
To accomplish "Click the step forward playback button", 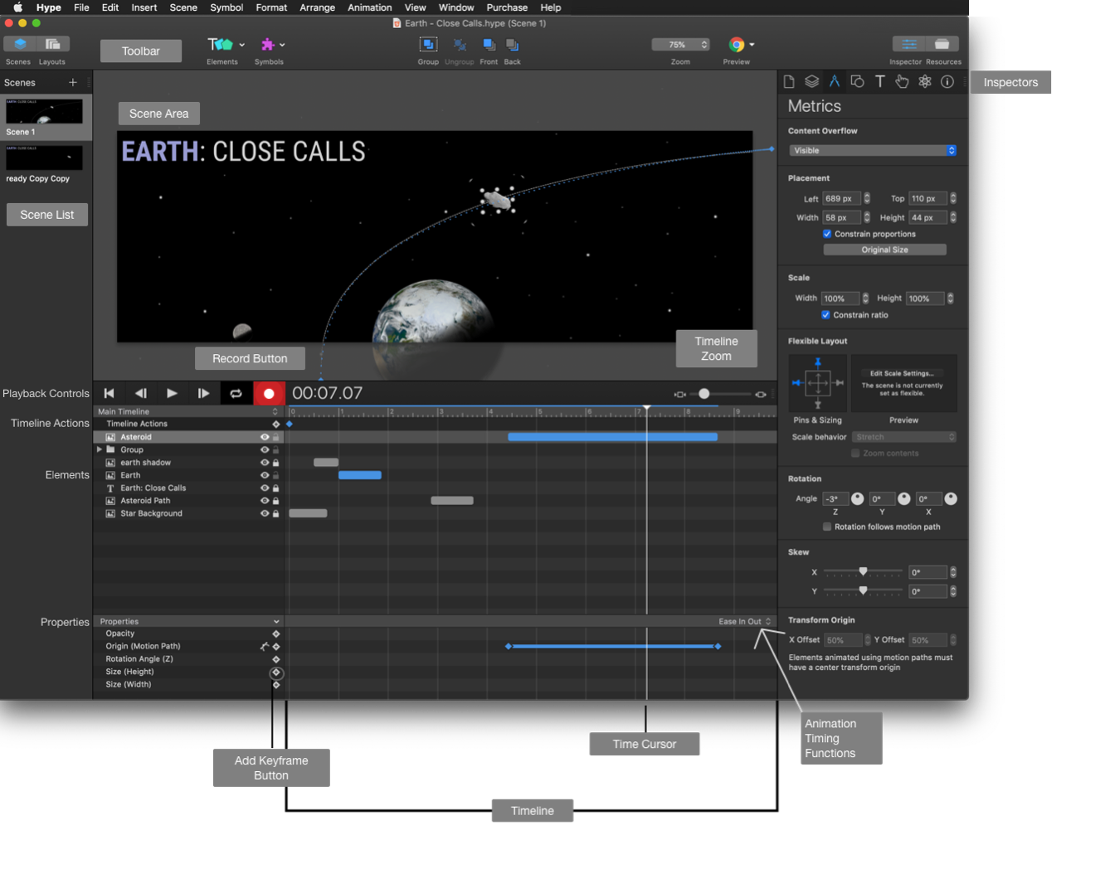I will click(203, 393).
